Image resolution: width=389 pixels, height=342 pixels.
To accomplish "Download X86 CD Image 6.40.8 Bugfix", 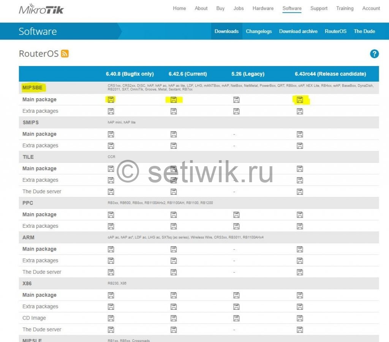I will click(x=111, y=318).
